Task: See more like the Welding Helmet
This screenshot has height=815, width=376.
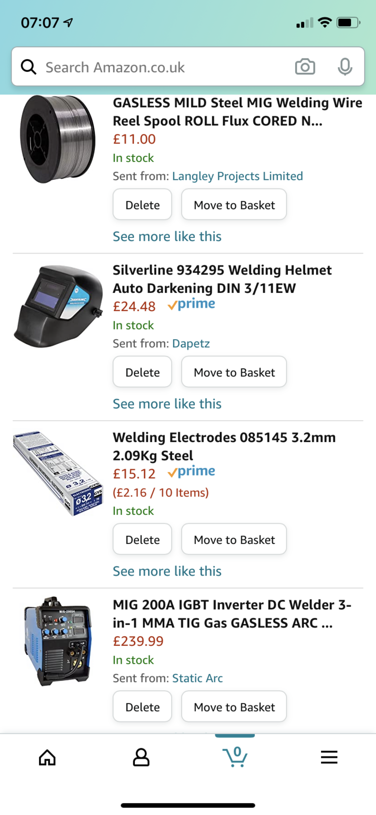Action: coord(167,404)
